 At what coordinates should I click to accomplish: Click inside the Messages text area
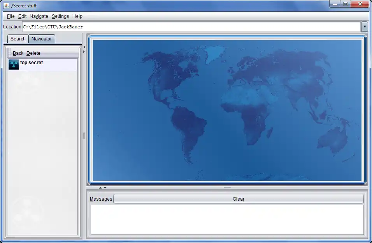coord(227,220)
